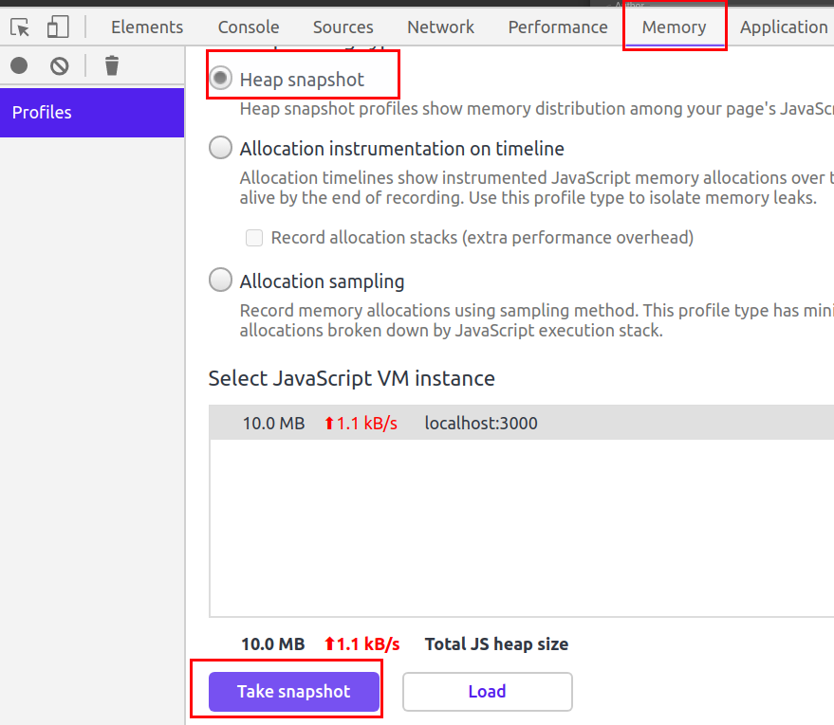Image resolution: width=834 pixels, height=725 pixels.
Task: Click the trash collect garbage icon
Action: coord(112,65)
